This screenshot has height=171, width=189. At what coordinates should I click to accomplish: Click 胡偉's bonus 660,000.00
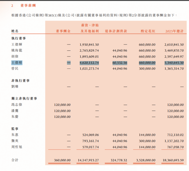pyautogui.click(x=147, y=57)
